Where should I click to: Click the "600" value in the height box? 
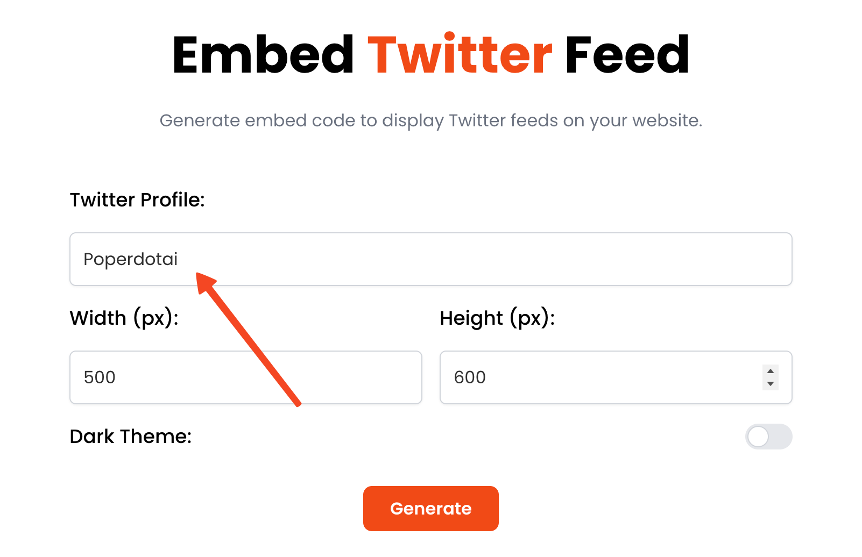470,377
